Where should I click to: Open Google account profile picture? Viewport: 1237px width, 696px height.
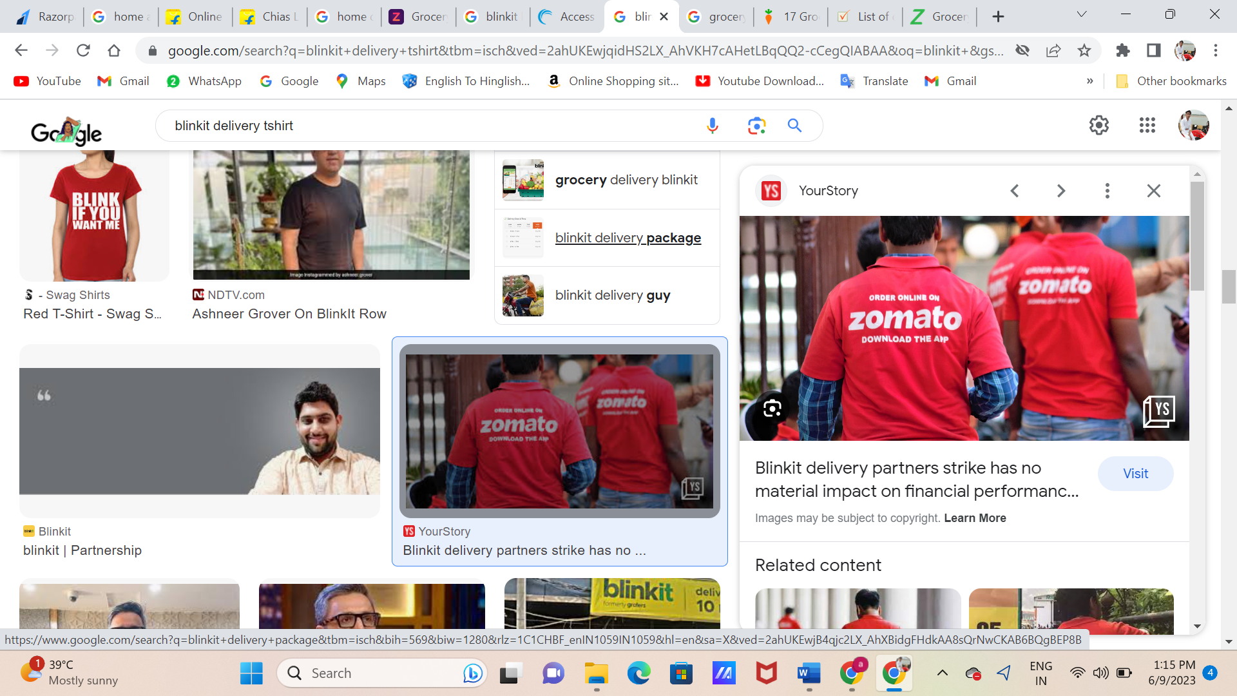(1193, 125)
